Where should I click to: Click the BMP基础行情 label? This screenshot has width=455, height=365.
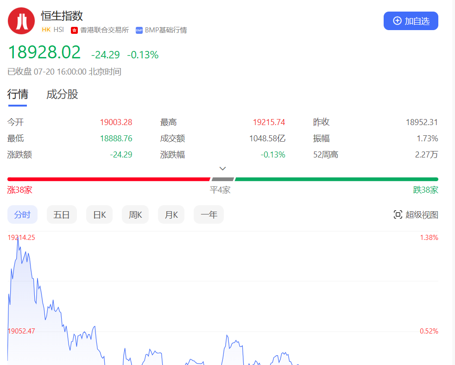pos(166,30)
